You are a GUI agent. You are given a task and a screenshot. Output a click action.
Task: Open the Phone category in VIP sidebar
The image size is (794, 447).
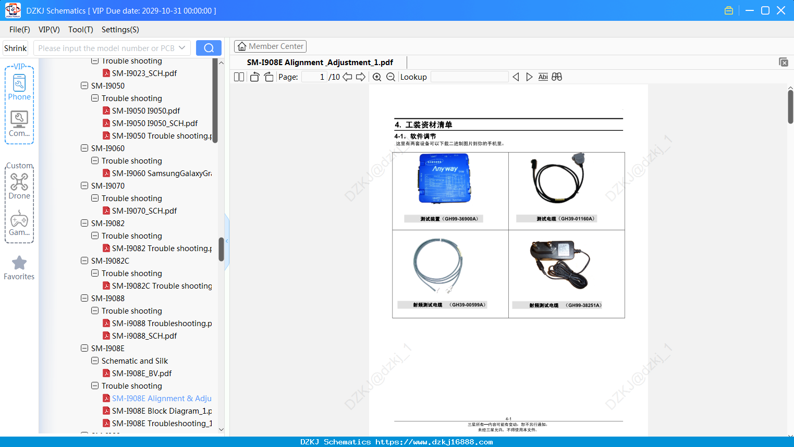pos(19,88)
